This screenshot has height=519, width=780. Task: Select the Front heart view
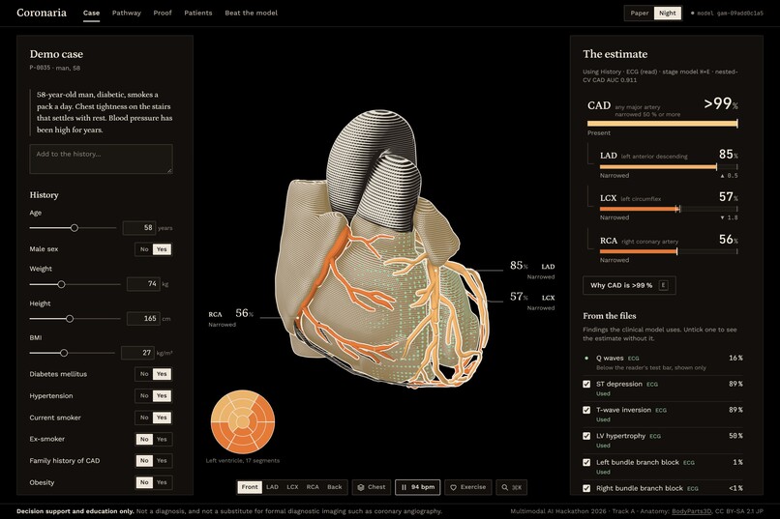tap(250, 487)
